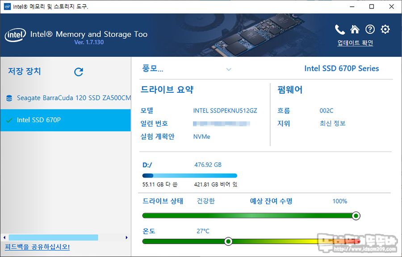
Task: Open the help question mark icon
Action: point(370,29)
